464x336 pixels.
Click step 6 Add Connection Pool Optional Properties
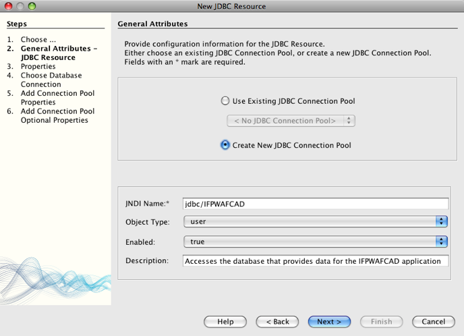tap(57, 115)
